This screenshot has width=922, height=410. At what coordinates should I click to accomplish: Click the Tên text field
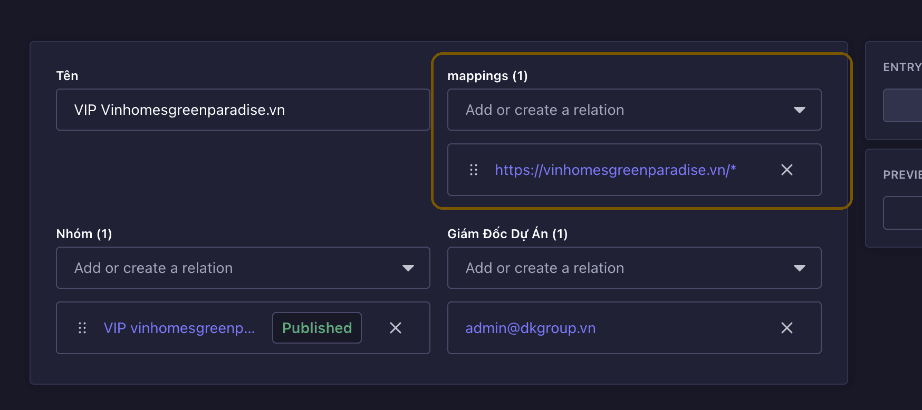[x=243, y=110]
